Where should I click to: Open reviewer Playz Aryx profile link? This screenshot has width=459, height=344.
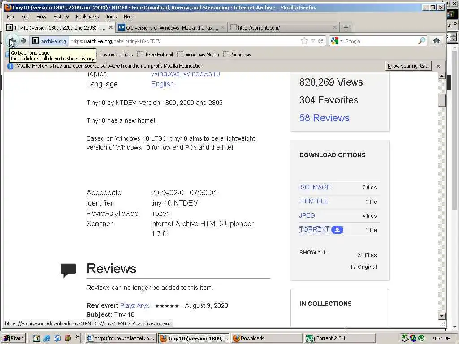pyautogui.click(x=134, y=305)
